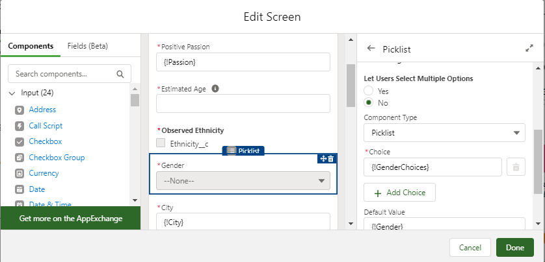
Task: Click the Address component icon
Action: point(20,110)
